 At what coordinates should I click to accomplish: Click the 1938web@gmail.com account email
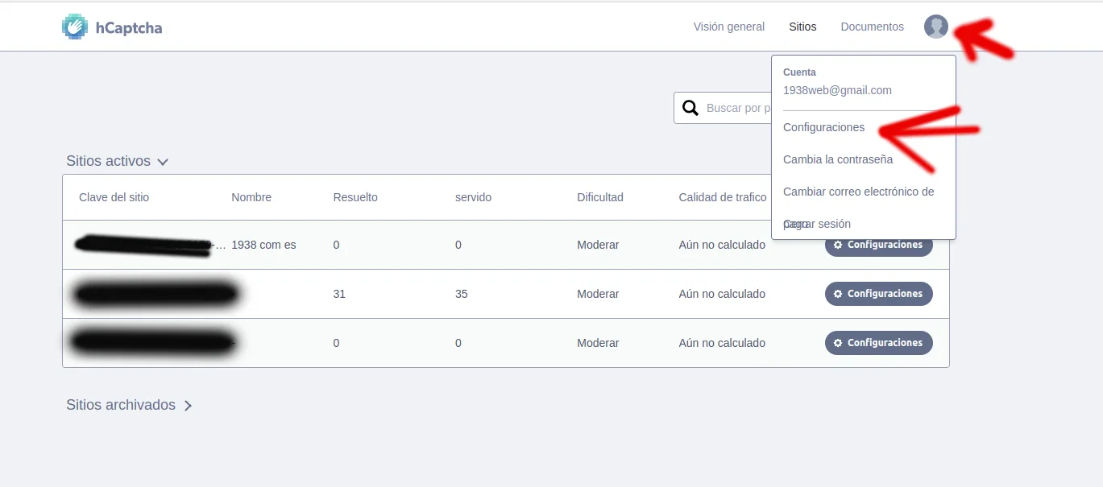[837, 90]
